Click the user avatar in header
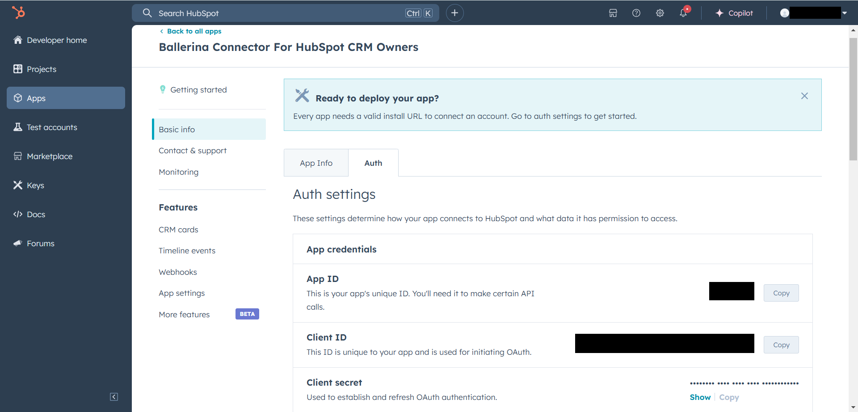858x412 pixels. click(x=785, y=13)
